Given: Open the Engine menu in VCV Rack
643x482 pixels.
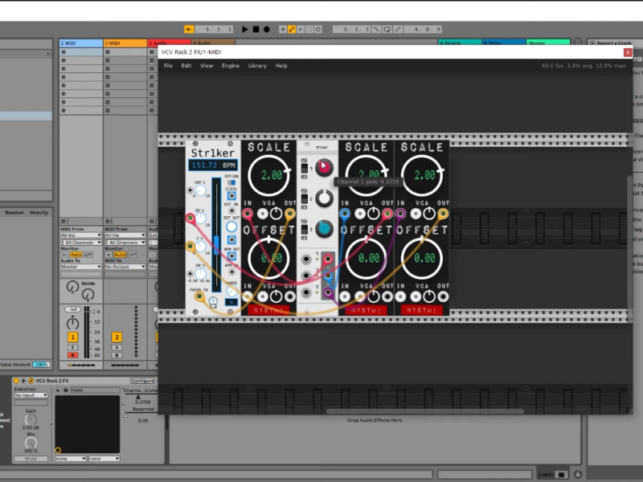Looking at the screenshot, I should (231, 66).
